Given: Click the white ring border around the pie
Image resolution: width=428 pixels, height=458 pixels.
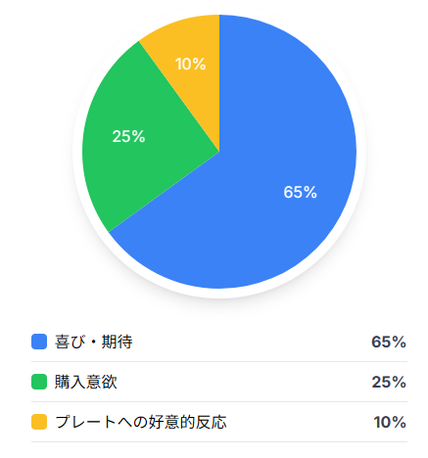Looking at the screenshot, I should pos(219,294).
